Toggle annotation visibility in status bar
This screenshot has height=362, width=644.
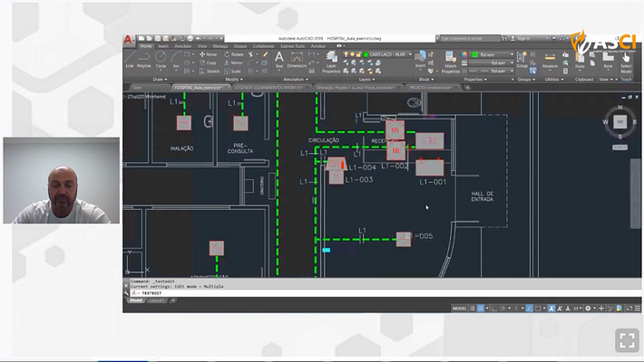551,309
